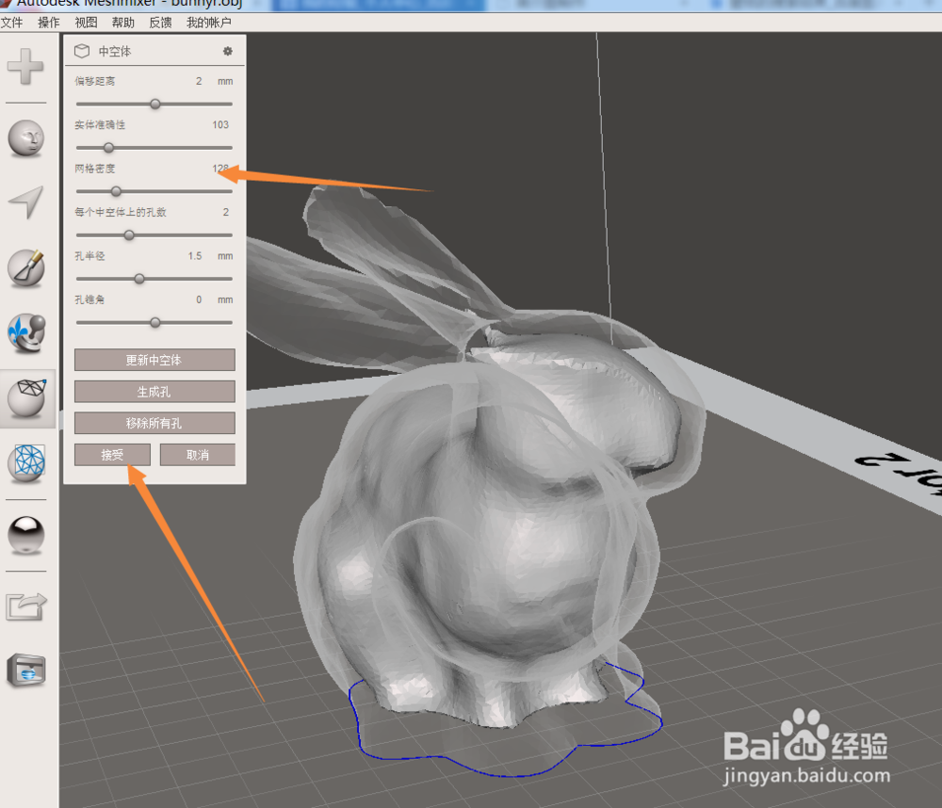
Task: Open the Analysis wireframe-sphere tool
Action: click(x=27, y=463)
